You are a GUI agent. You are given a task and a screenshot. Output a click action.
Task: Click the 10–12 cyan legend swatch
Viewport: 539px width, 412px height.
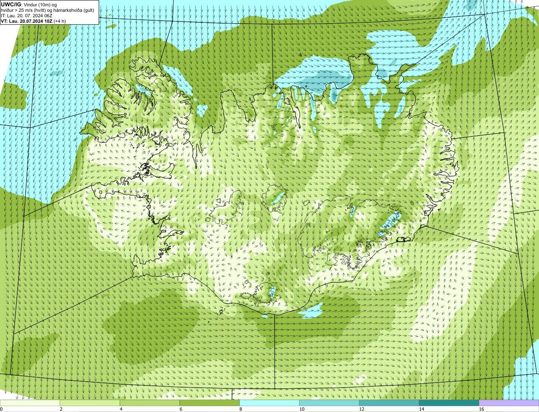(329, 403)
